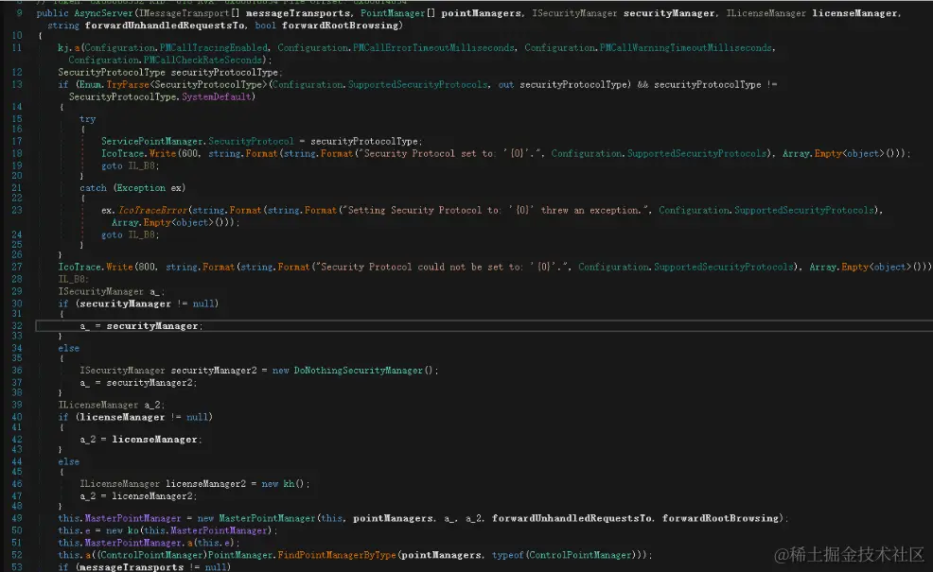Click goto IL_B8 on line 24

coord(129,235)
